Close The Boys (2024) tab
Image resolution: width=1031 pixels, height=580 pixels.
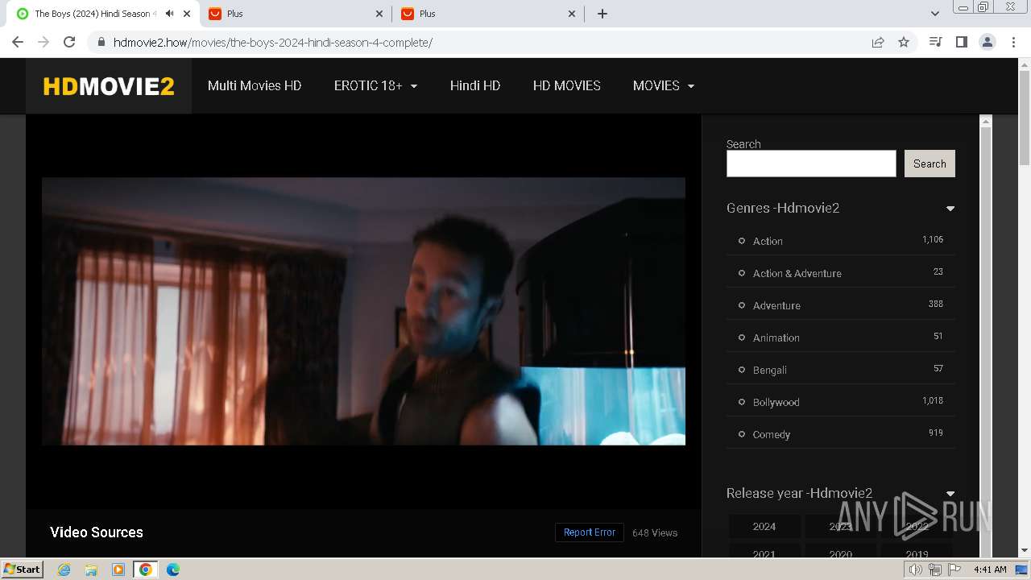click(x=187, y=14)
